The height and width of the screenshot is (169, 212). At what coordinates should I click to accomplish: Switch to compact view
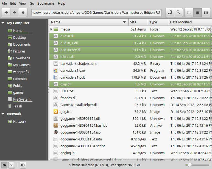tap(206, 13)
